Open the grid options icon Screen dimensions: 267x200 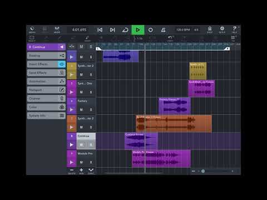click(233, 38)
